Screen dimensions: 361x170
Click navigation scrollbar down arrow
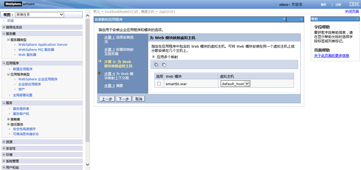point(88,164)
